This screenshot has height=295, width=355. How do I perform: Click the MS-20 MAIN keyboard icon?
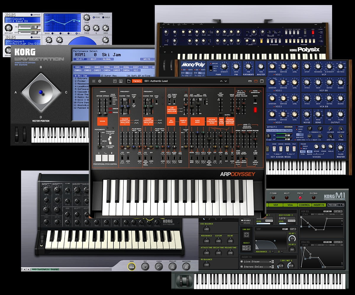click(x=132, y=266)
